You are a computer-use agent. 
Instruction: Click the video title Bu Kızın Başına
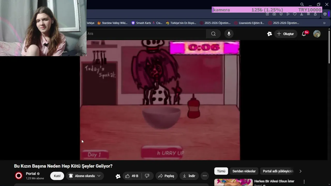point(63,166)
